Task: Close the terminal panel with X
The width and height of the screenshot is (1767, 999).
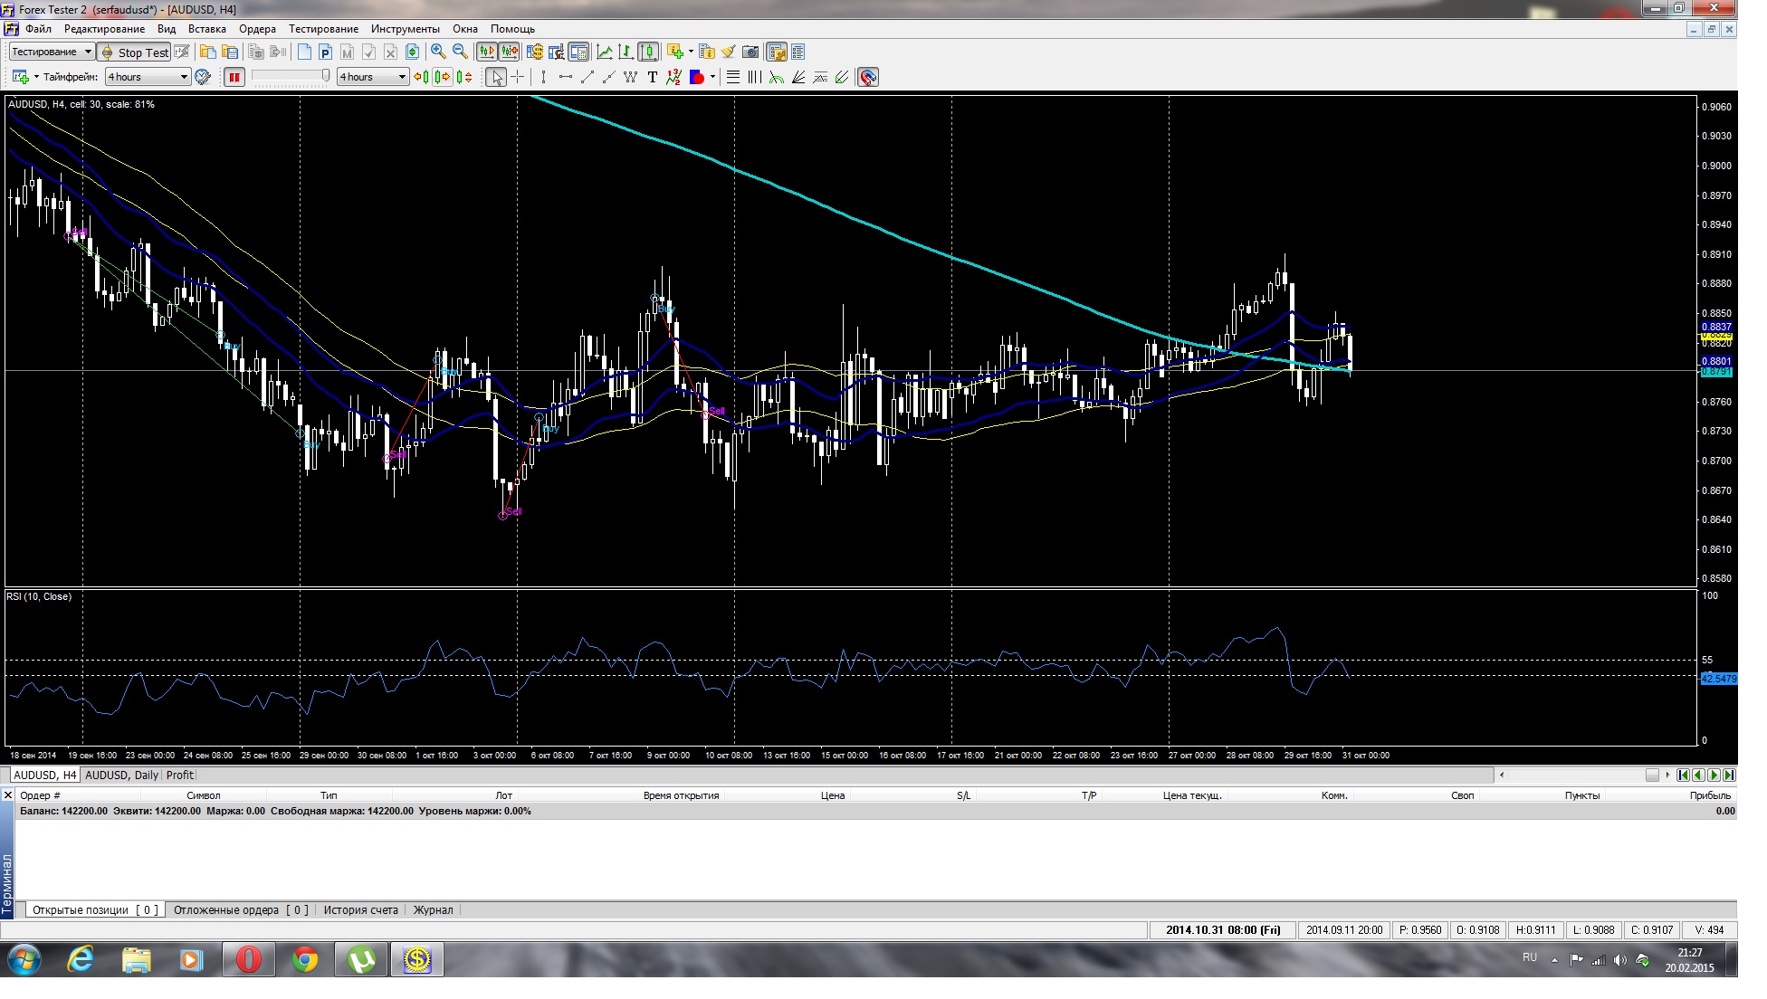Action: 8,795
